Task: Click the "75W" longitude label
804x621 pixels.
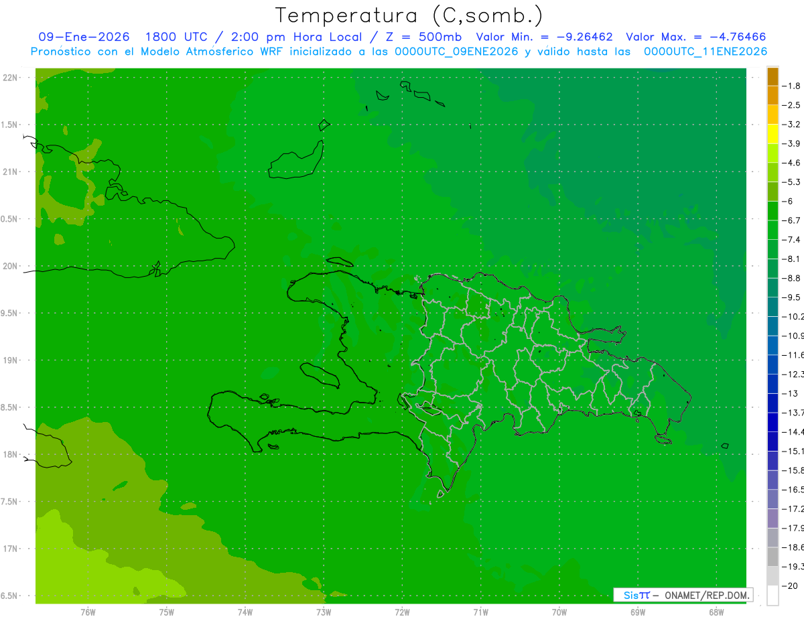Action: 167,612
